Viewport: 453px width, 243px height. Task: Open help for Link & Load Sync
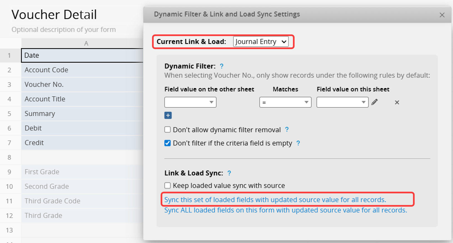(x=229, y=173)
